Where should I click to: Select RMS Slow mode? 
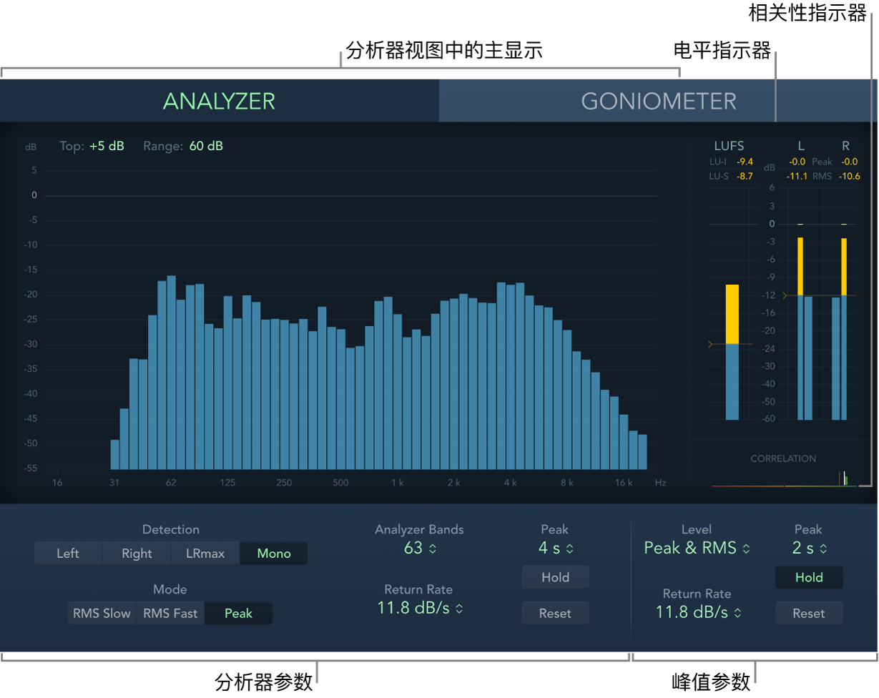100,613
